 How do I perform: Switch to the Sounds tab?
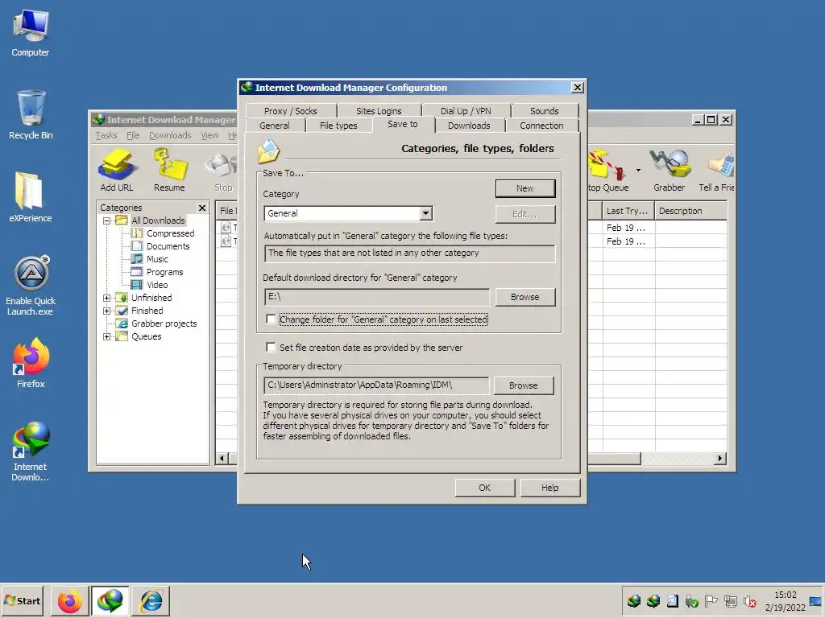click(544, 111)
